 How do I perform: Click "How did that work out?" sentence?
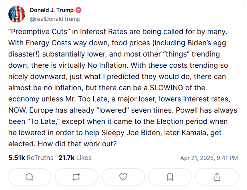coord(77,144)
